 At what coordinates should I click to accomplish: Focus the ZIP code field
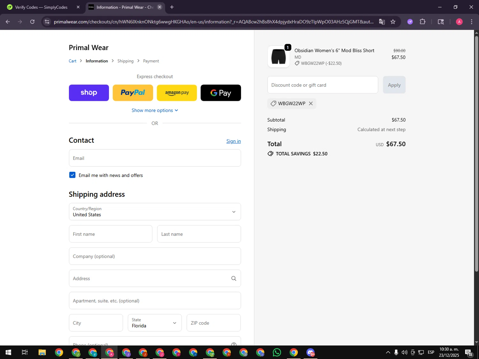pyautogui.click(x=214, y=323)
